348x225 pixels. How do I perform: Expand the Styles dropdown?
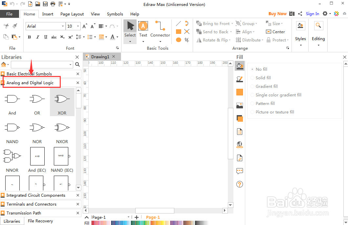[300, 45]
